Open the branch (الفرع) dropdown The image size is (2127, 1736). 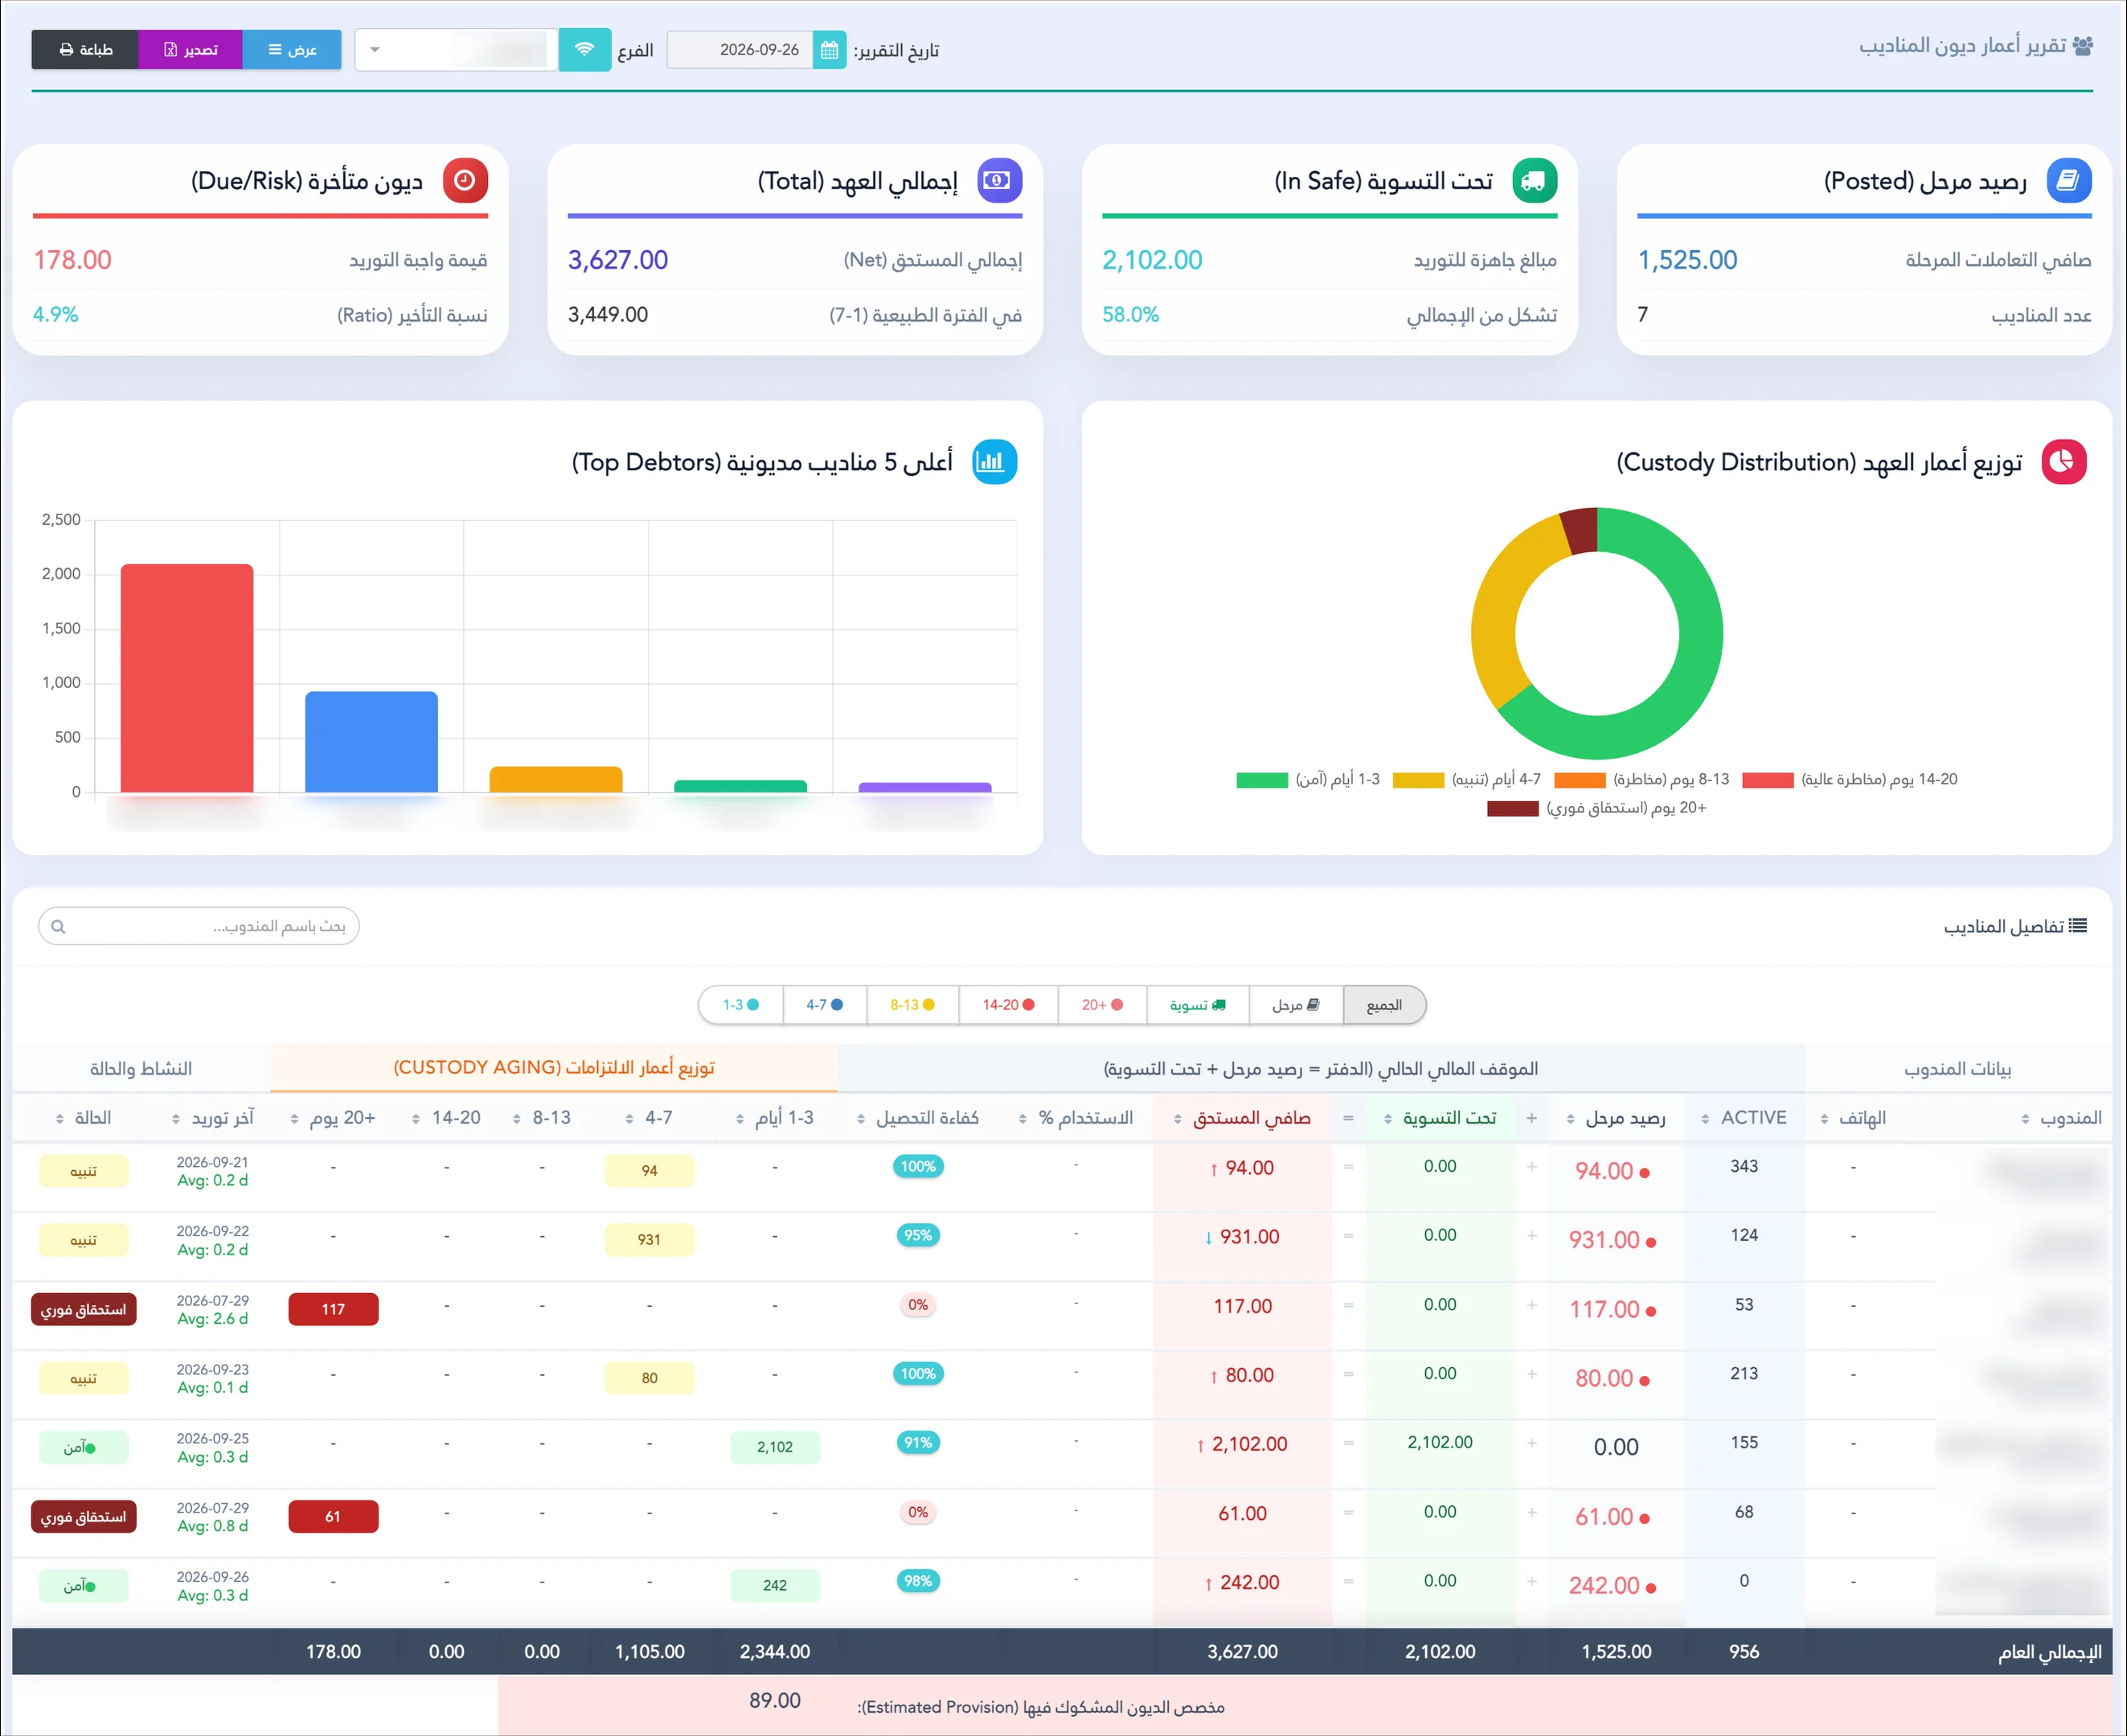[x=456, y=50]
